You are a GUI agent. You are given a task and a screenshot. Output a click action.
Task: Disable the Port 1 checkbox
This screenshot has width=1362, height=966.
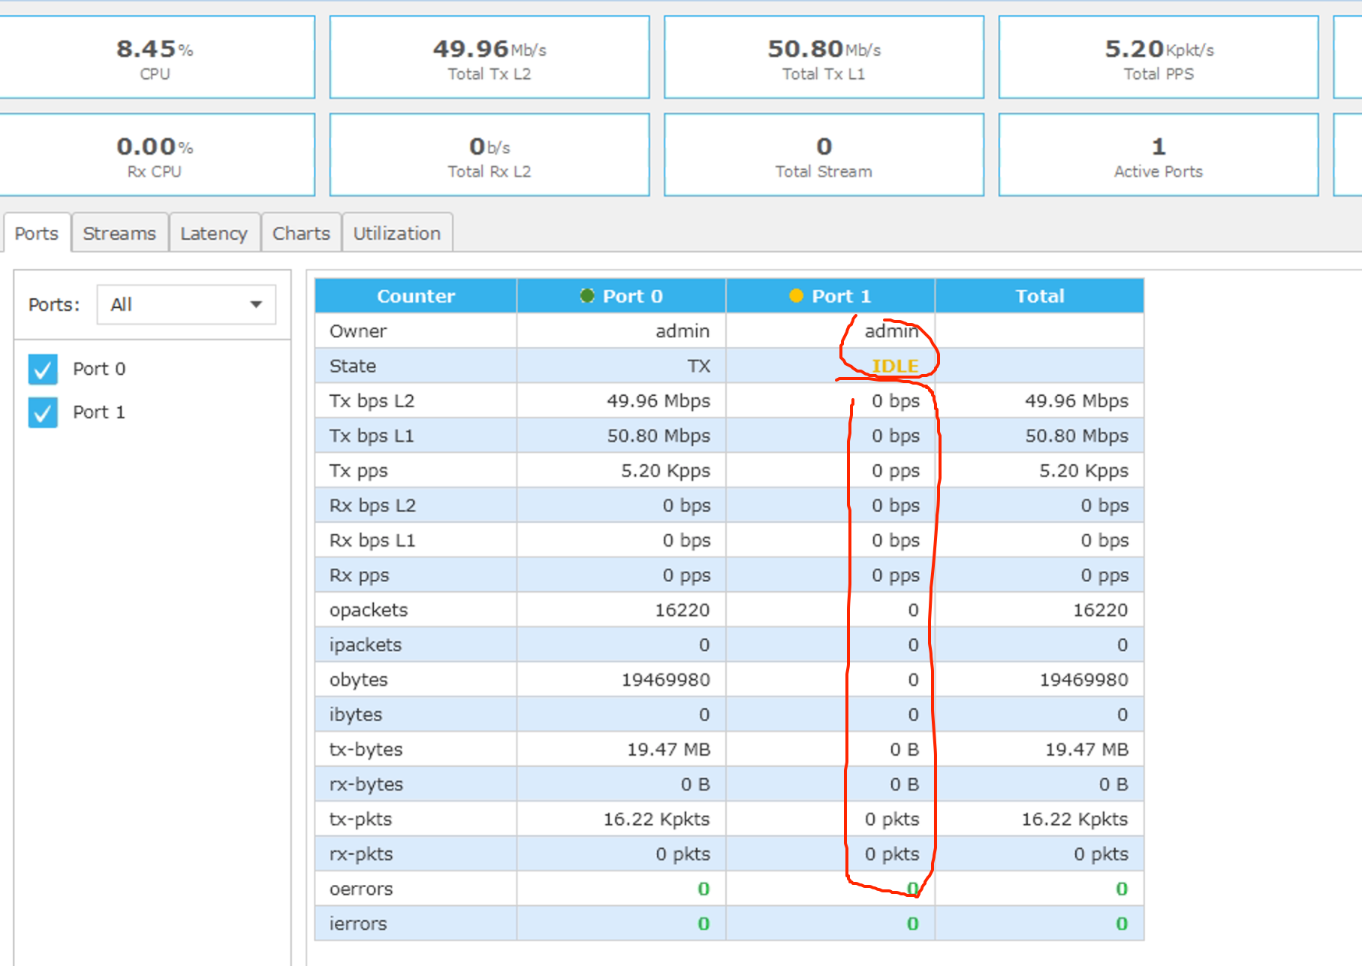43,412
